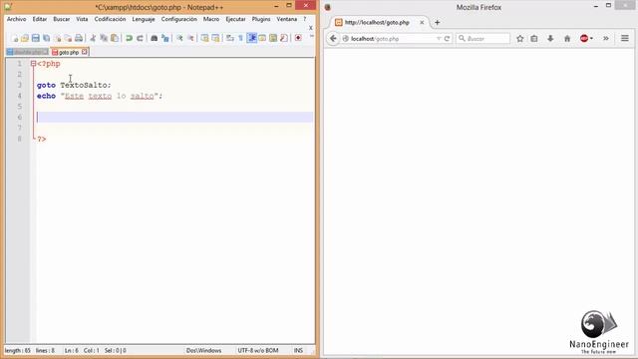The image size is (638, 359).
Task: Close all documents via toolbar icon
Action: 68,38
